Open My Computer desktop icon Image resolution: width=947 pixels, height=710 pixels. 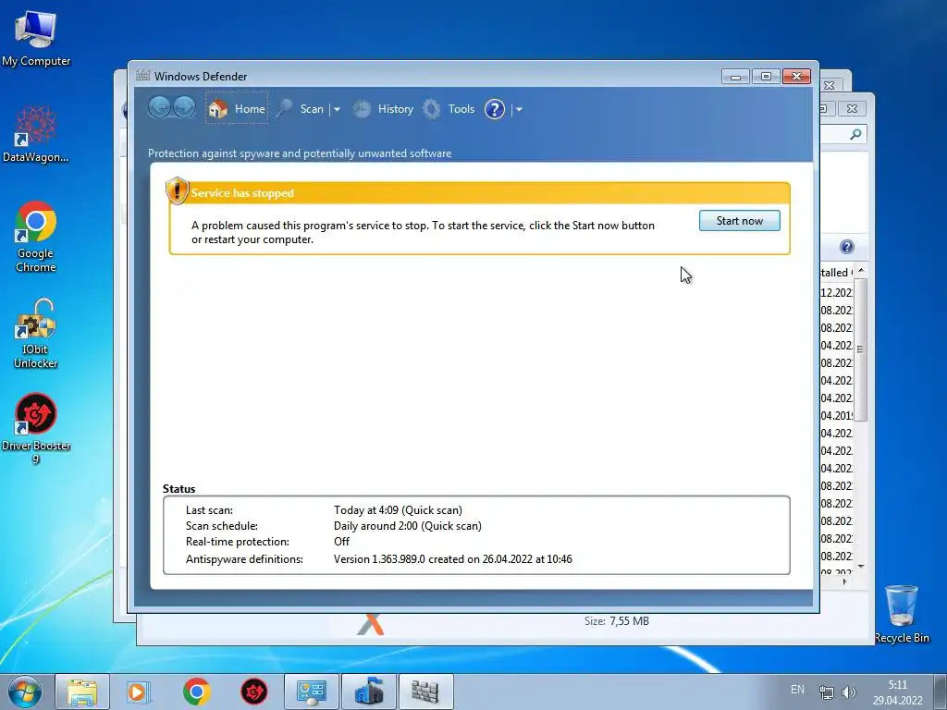36,38
